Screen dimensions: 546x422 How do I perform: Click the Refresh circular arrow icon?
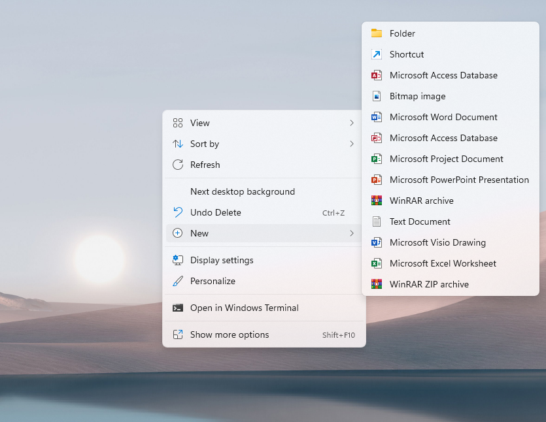click(178, 165)
